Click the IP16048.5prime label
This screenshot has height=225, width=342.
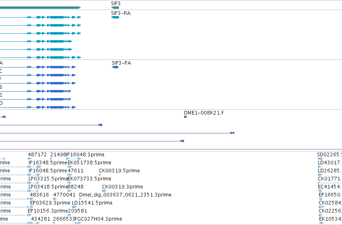tap(47, 171)
